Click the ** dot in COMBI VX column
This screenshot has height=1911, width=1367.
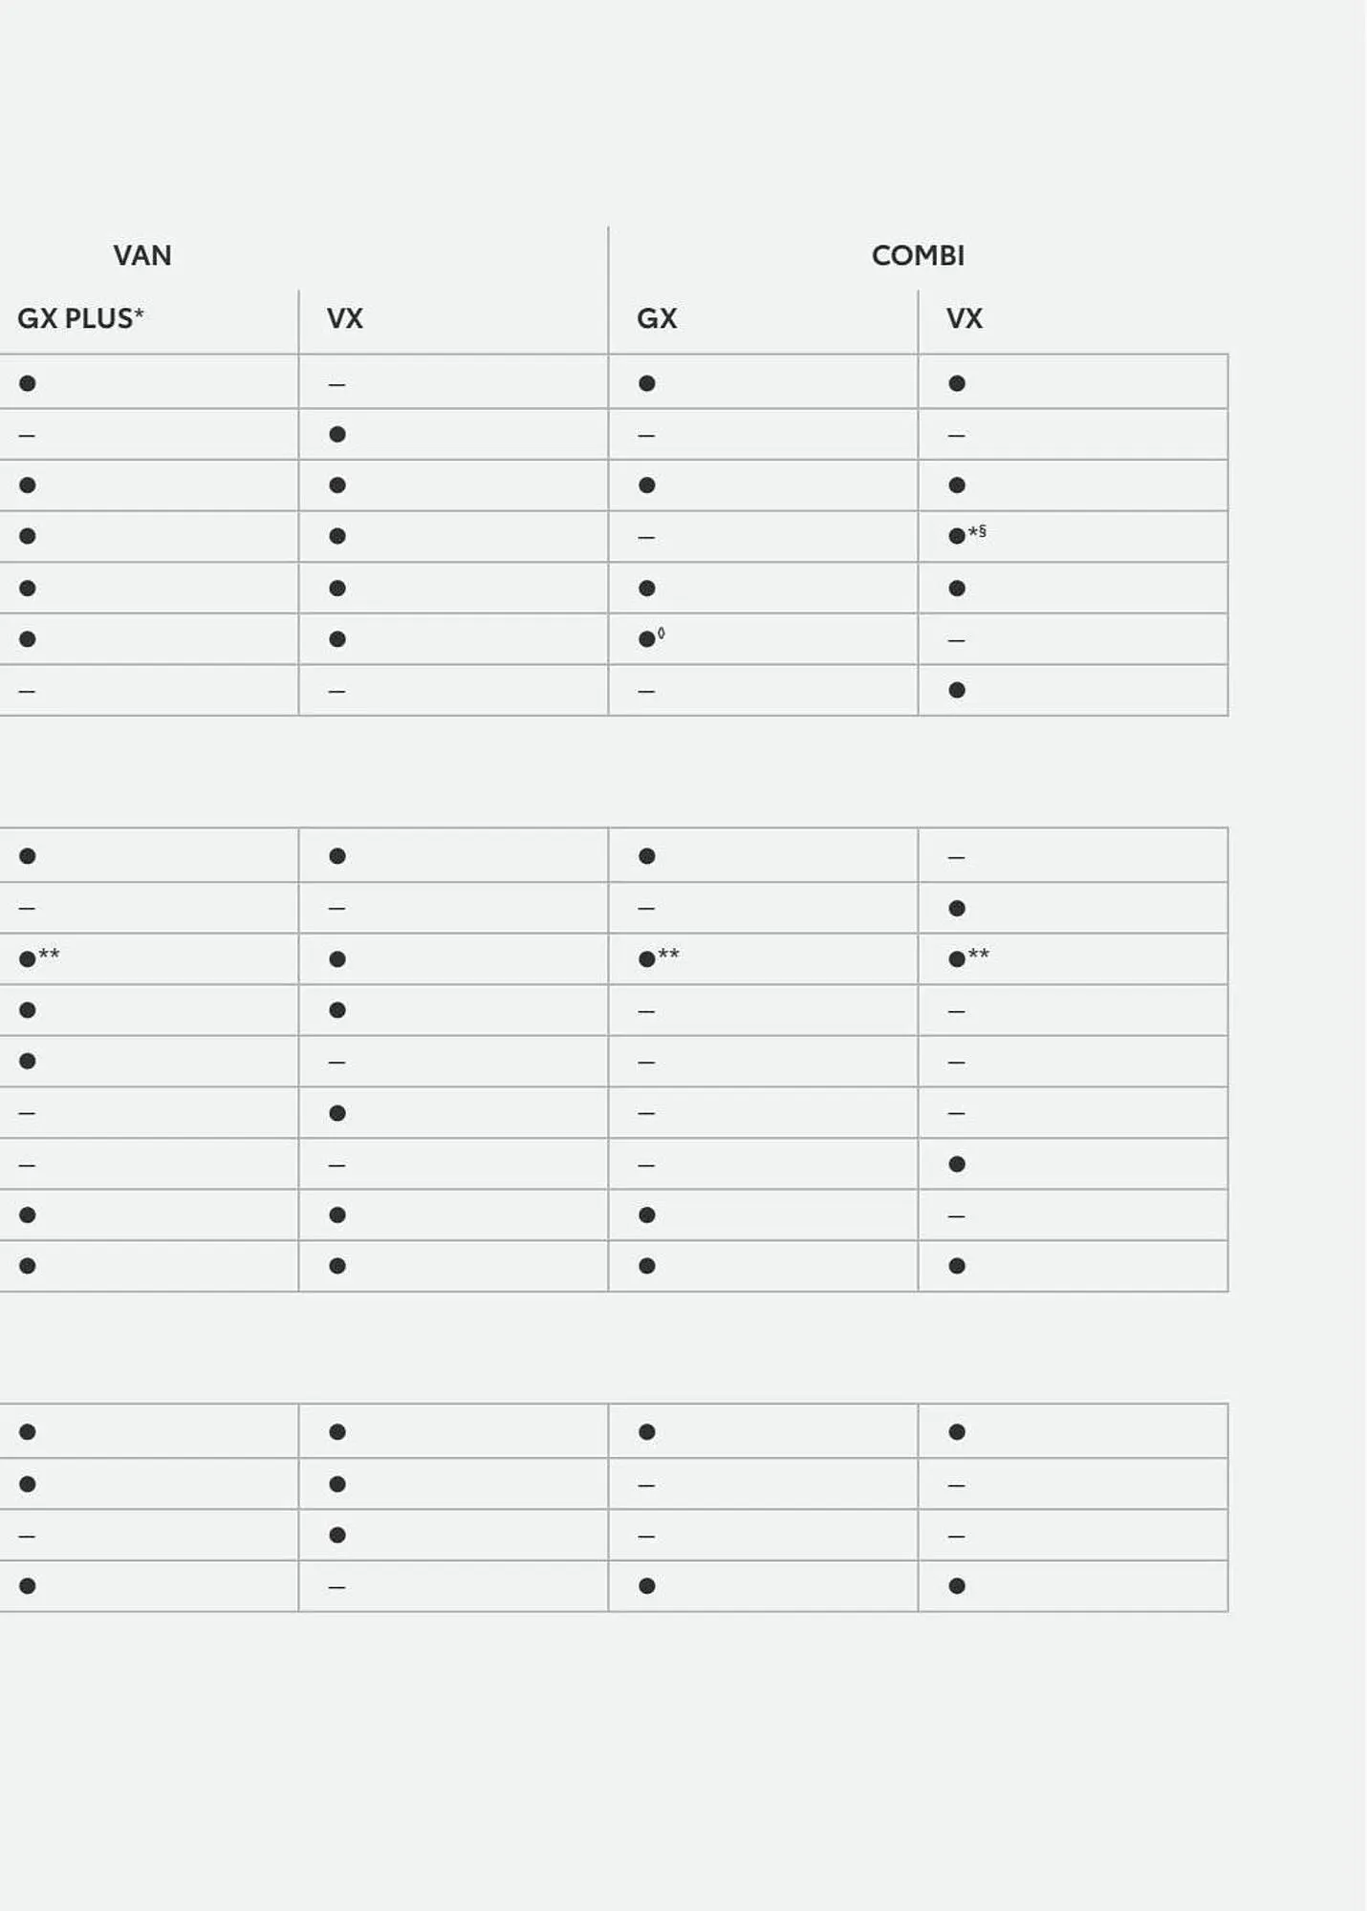(x=957, y=959)
